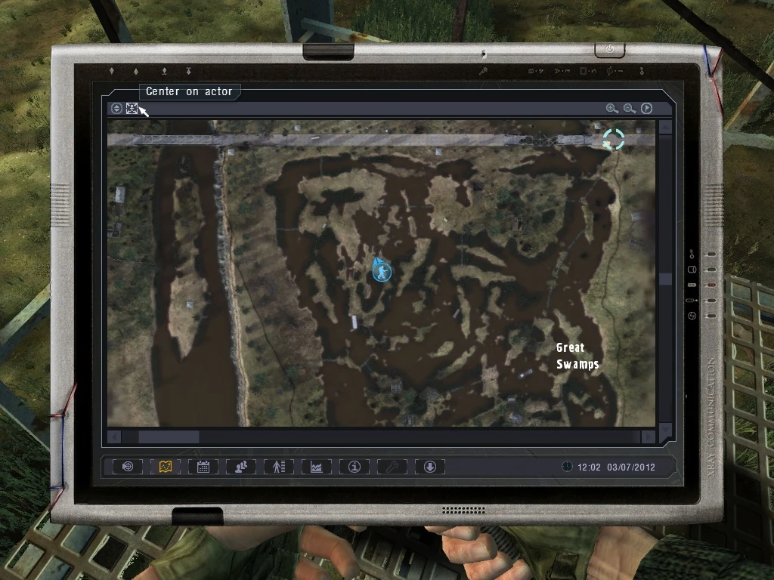774x580 pixels.
Task: Zoom in on the map
Action: (612, 109)
